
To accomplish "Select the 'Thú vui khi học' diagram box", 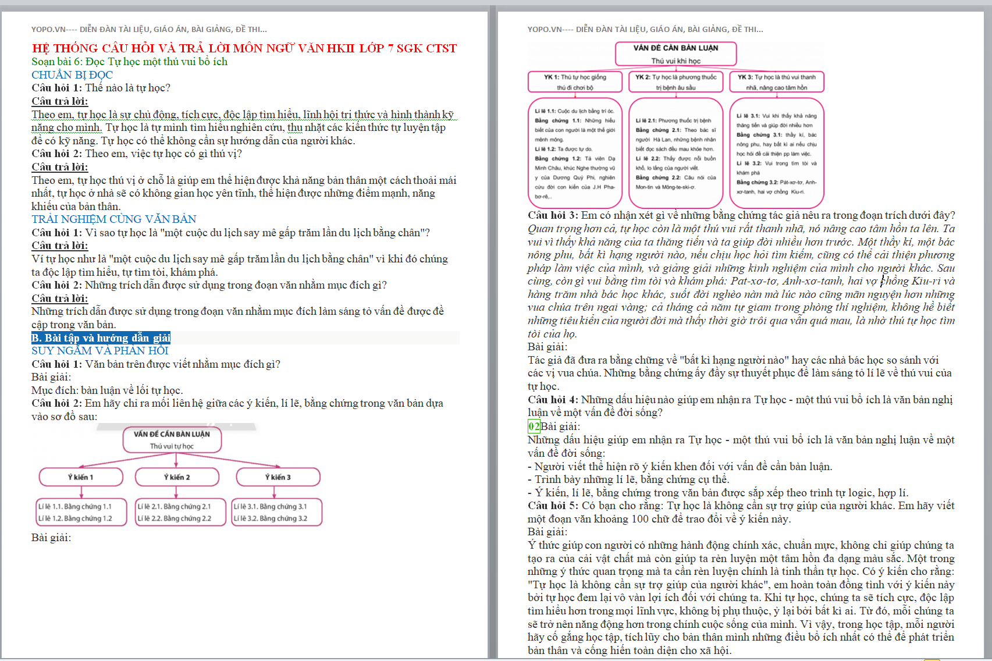I will pyautogui.click(x=676, y=54).
